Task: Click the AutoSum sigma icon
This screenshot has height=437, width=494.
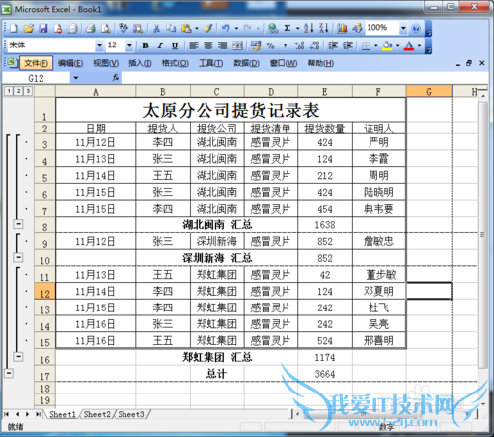Action: click(288, 28)
